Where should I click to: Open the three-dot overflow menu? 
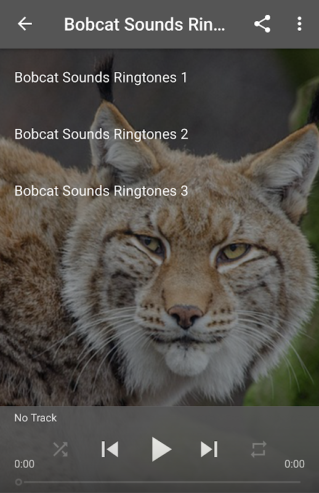click(299, 24)
